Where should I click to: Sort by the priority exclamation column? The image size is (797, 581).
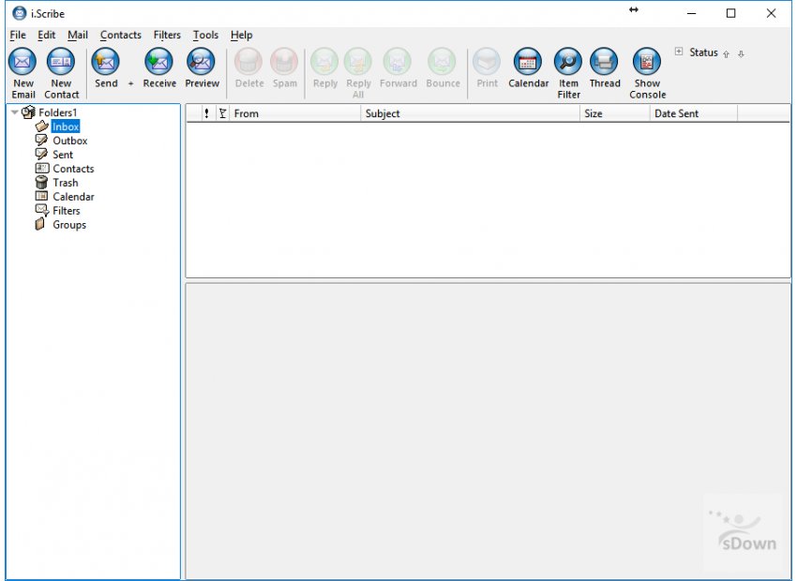click(206, 113)
